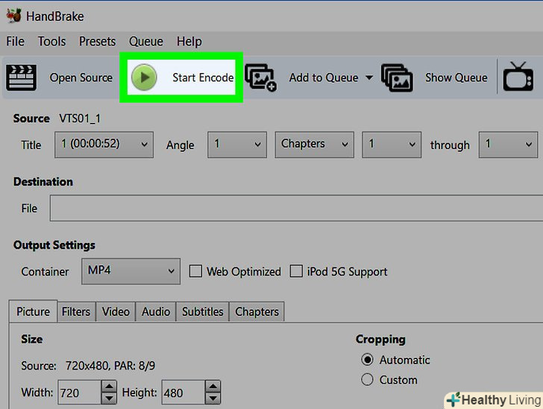Image resolution: width=543 pixels, height=409 pixels.
Task: Click the green Start Encode play icon
Action: (x=144, y=77)
